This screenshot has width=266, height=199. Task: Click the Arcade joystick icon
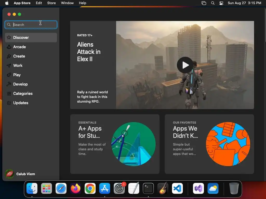tap(9, 47)
